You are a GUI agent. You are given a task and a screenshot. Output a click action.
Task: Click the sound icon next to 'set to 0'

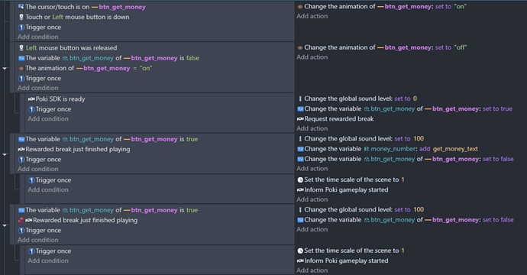[x=300, y=99]
